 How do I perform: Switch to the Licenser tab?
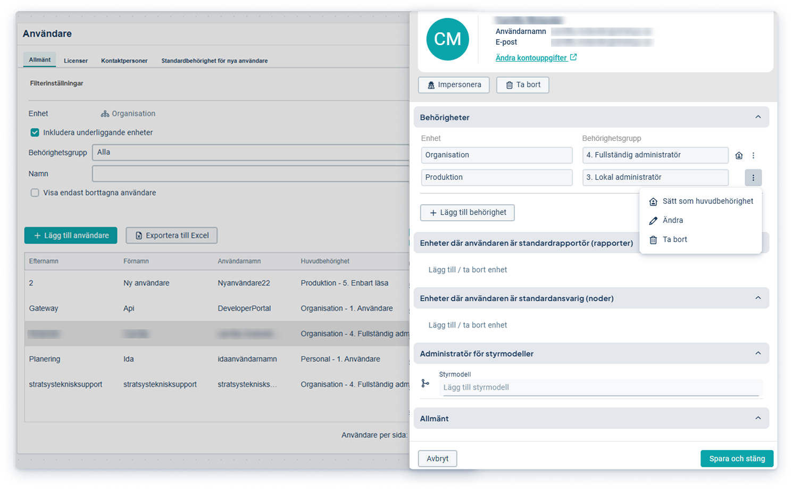click(x=76, y=61)
